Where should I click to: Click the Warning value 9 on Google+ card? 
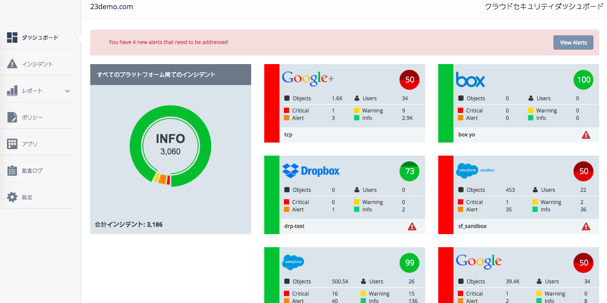click(x=403, y=111)
